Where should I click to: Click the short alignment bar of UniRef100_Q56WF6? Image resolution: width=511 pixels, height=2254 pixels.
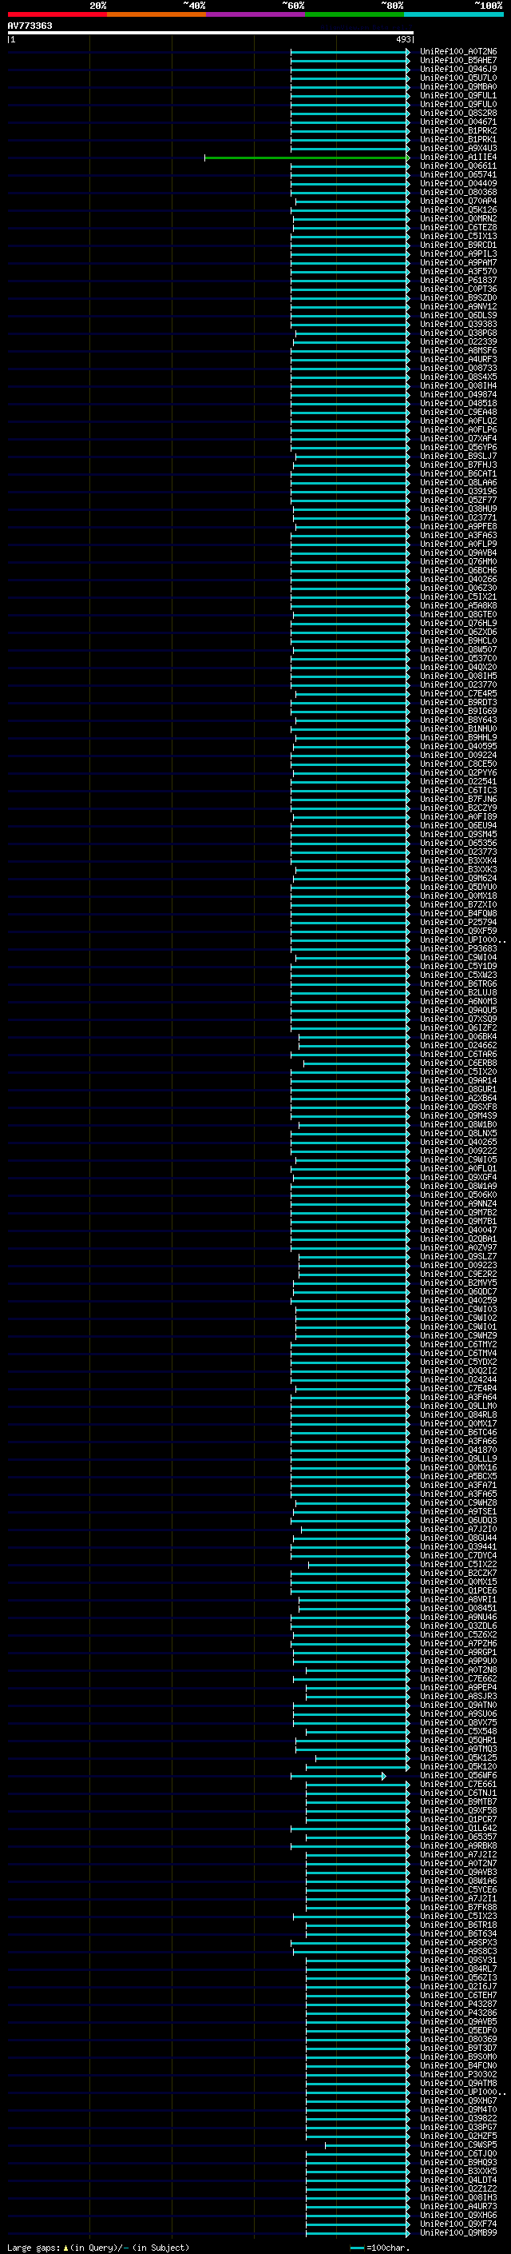[x=338, y=1775]
